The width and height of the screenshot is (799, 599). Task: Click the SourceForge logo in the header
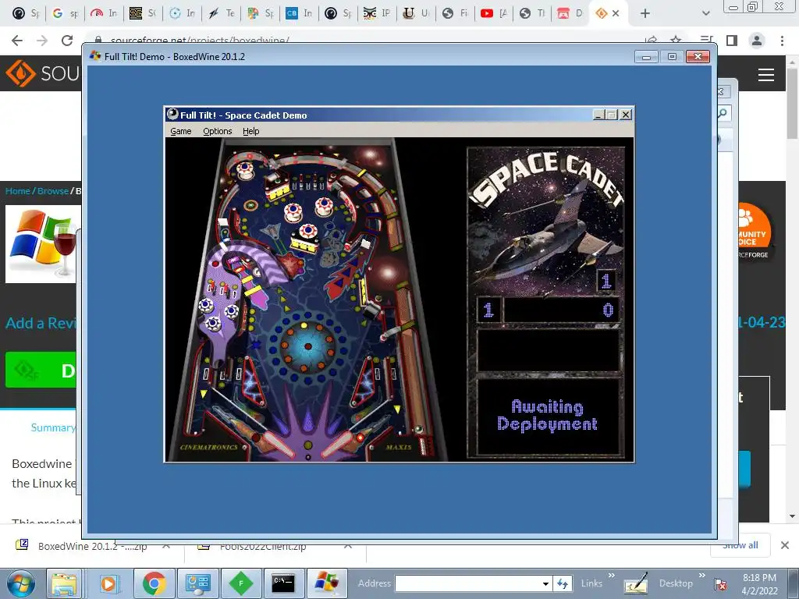point(43,73)
